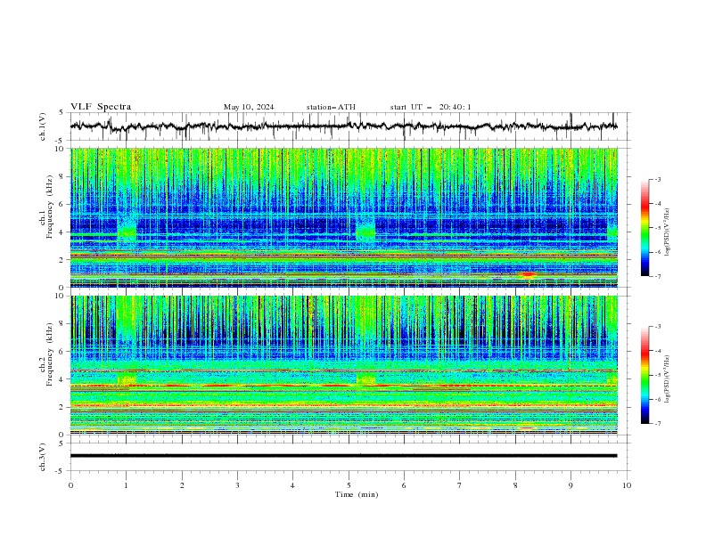The height and width of the screenshot is (545, 706).
Task: Click the 'Time (min)' axis title
Action: pyautogui.click(x=357, y=494)
